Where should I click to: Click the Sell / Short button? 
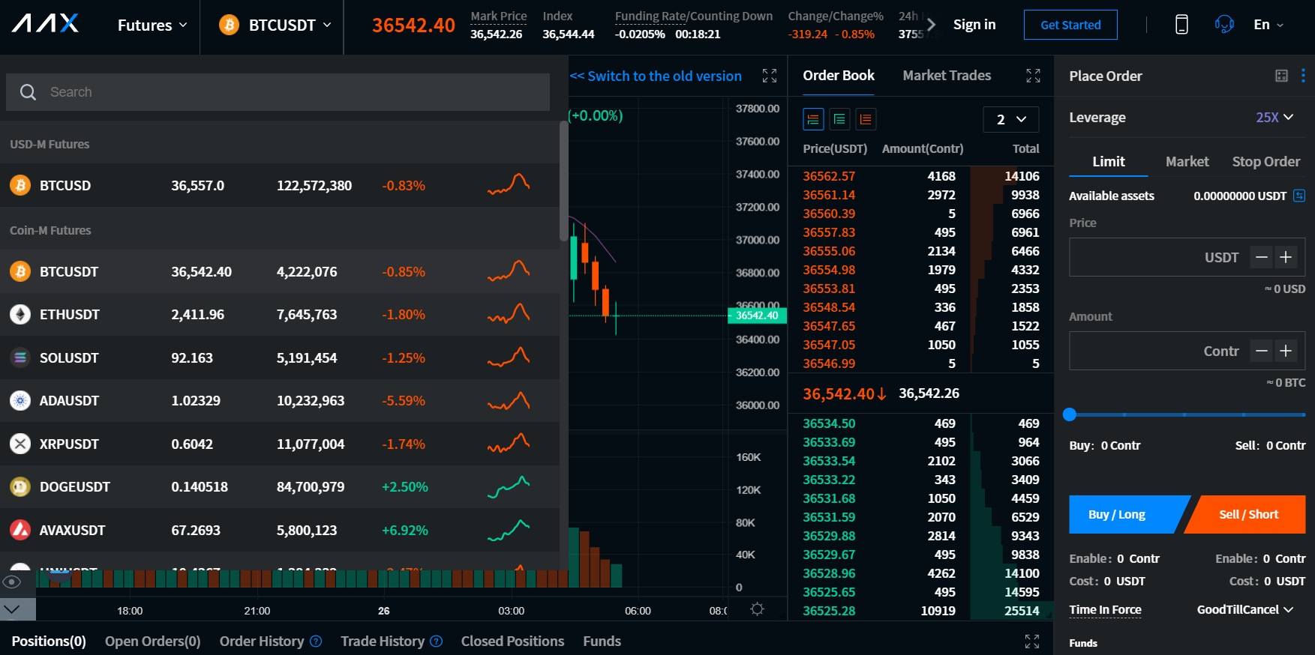point(1248,514)
